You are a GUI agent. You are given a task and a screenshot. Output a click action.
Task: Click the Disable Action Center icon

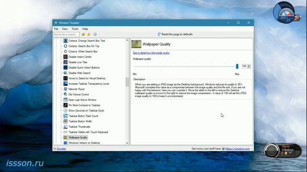[x=65, y=57]
